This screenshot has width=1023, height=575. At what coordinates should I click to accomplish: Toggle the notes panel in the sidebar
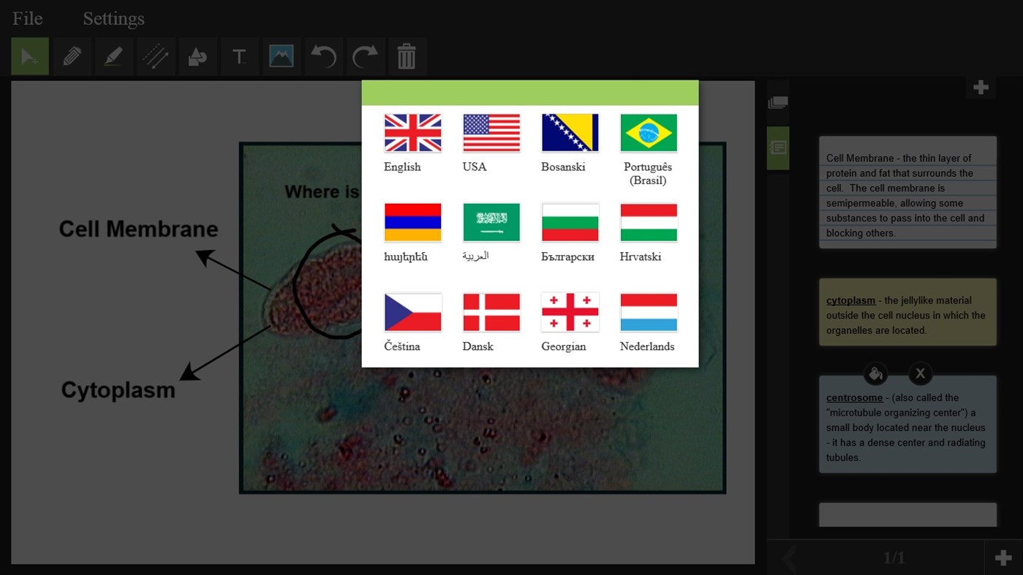pos(777,147)
